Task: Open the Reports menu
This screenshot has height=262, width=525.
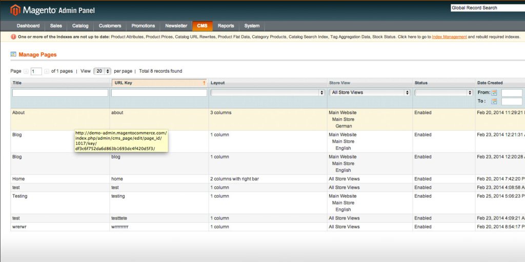Action: pos(226,26)
